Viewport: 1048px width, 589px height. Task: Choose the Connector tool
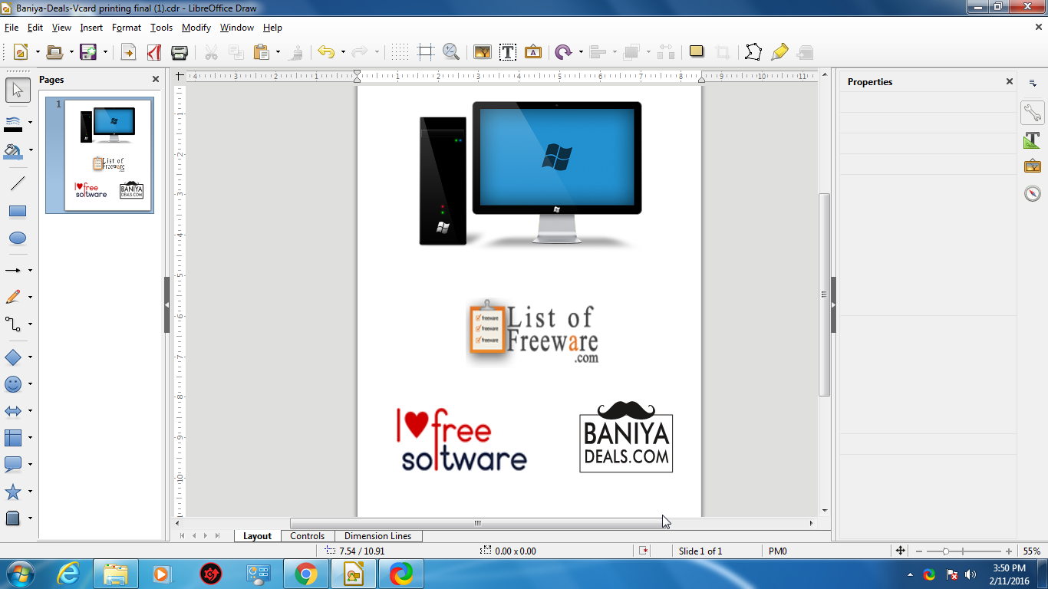(x=13, y=324)
